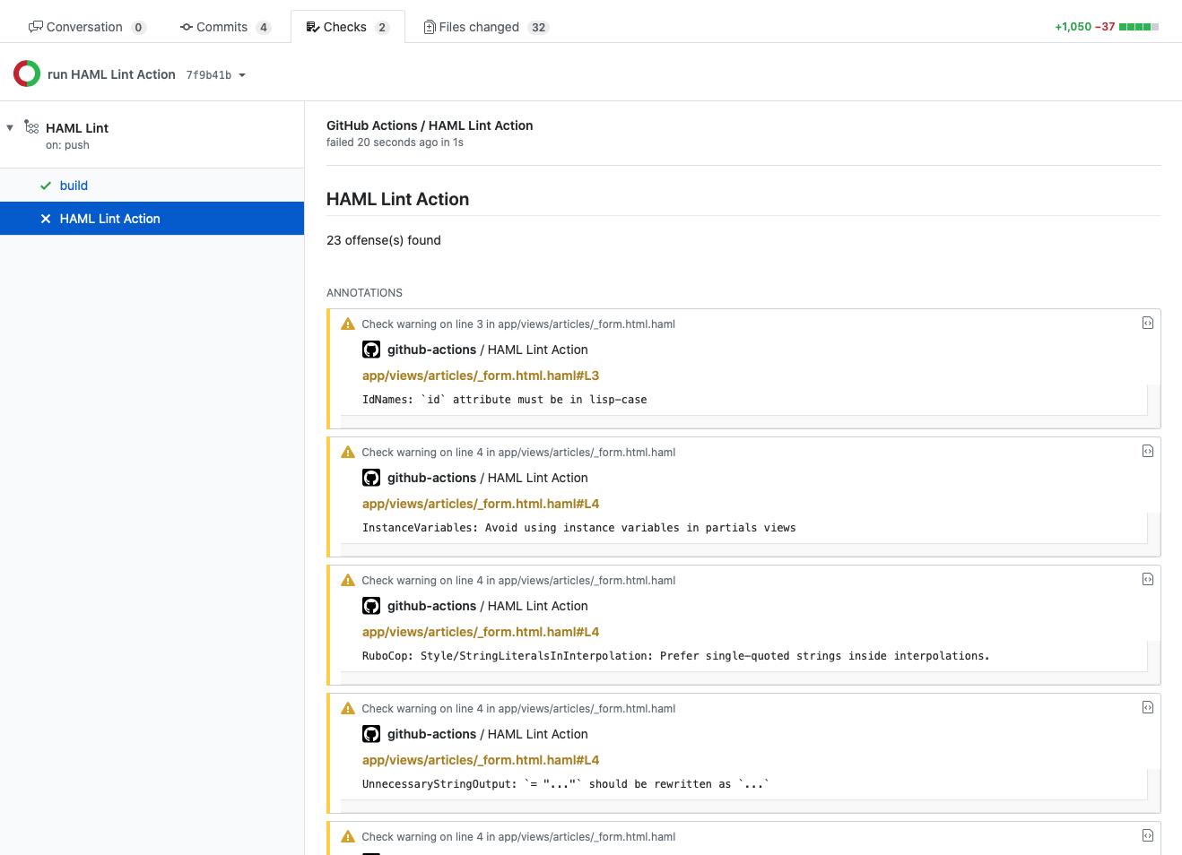Screen dimensions: 1182x855
Task: Click the RuboCop StringLiteralsInInterpolation message text
Action: [x=675, y=656]
